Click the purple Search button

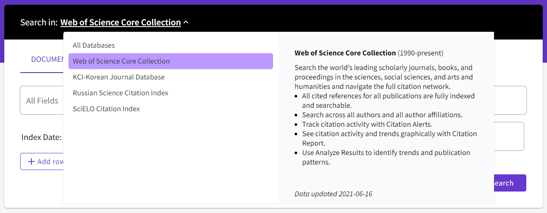(x=510, y=183)
